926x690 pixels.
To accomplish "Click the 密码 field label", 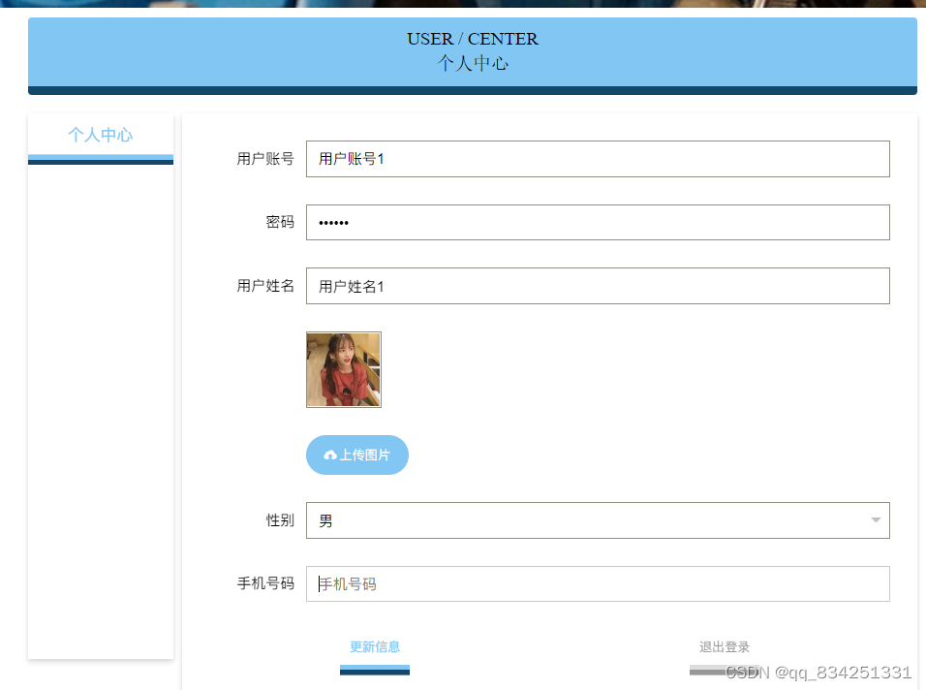I will click(280, 222).
